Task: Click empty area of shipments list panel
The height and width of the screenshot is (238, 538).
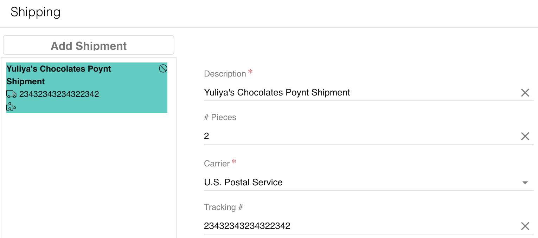Action: 88,176
